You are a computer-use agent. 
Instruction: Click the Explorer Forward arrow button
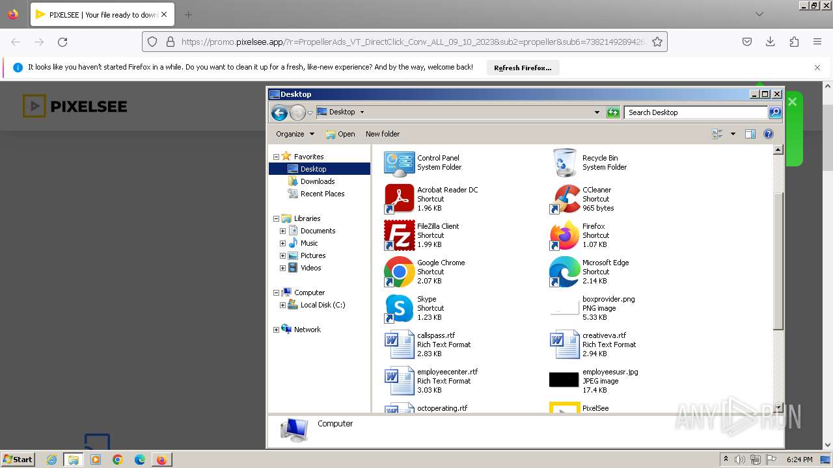click(x=297, y=112)
